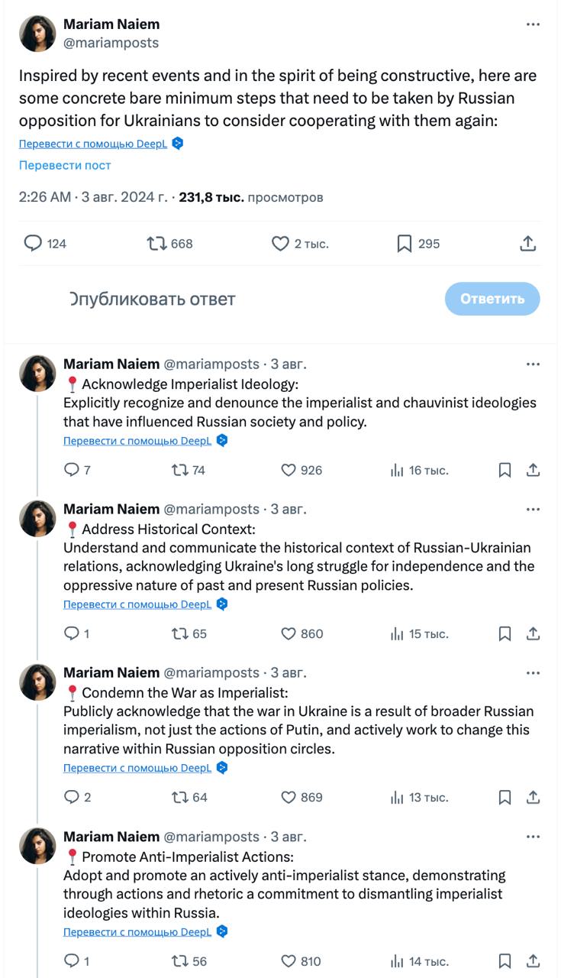Image resolution: width=561 pixels, height=978 pixels.
Task: Open more options for "Promote Anti-Imperialist Actions" reply
Action: pyautogui.click(x=533, y=837)
